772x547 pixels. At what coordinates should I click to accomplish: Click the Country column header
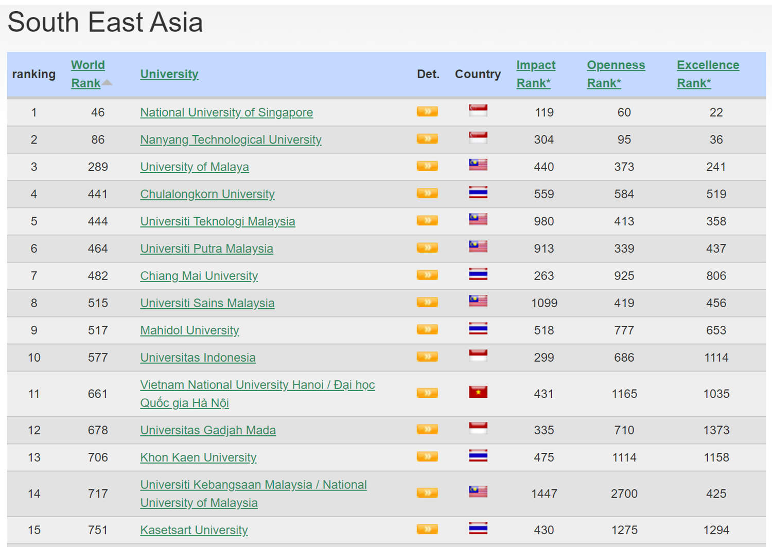[x=478, y=74]
